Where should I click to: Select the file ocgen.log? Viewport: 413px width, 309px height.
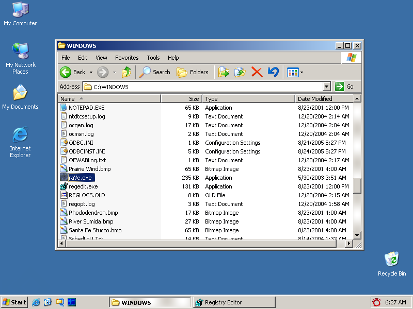[x=81, y=125]
